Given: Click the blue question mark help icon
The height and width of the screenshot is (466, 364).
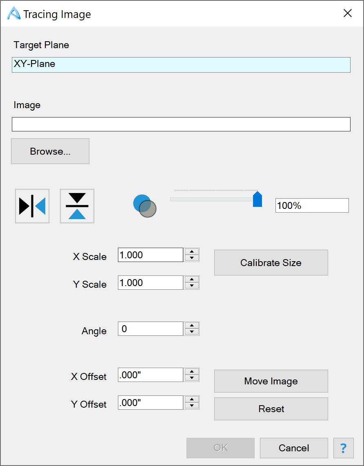Looking at the screenshot, I should tap(343, 448).
